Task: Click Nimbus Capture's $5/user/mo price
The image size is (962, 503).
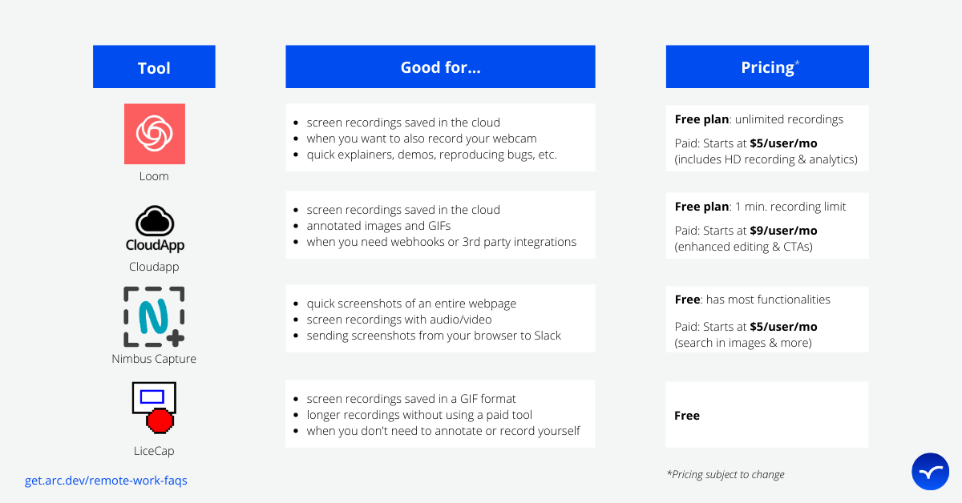Action: click(783, 327)
